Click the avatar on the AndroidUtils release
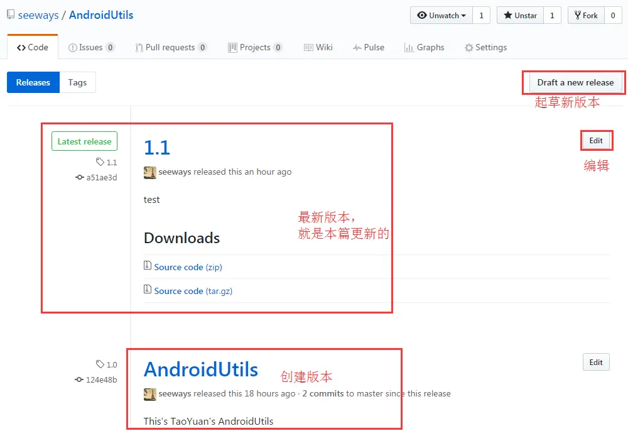 pos(150,395)
